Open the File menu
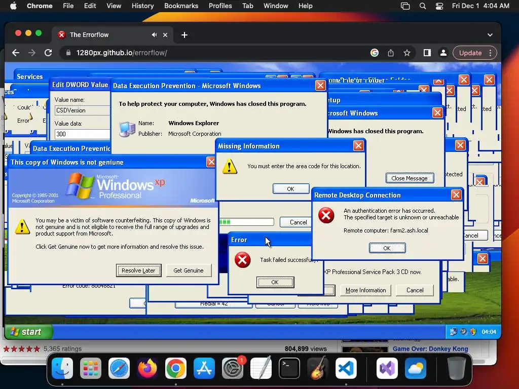 click(x=68, y=6)
